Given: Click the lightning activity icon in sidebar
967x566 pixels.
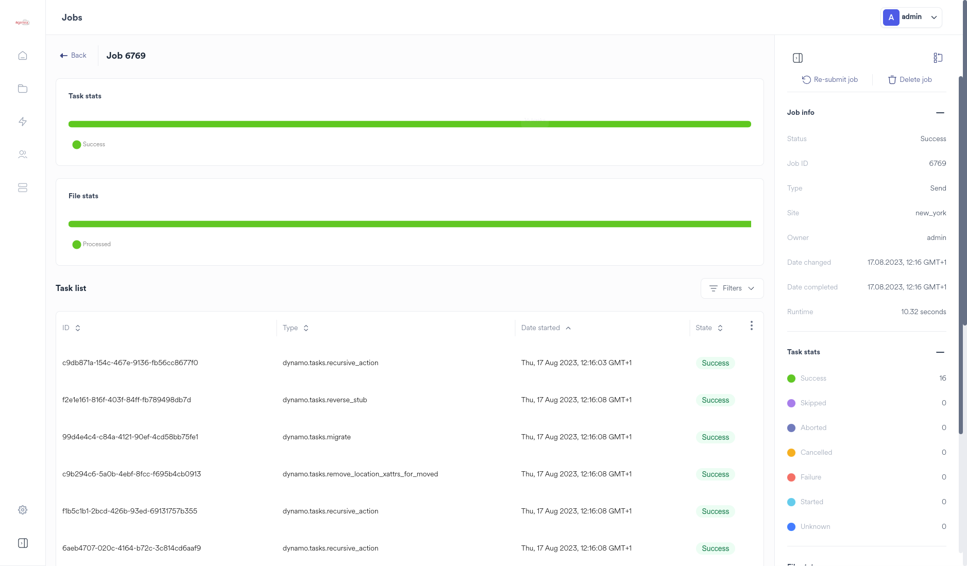Looking at the screenshot, I should pyautogui.click(x=22, y=121).
